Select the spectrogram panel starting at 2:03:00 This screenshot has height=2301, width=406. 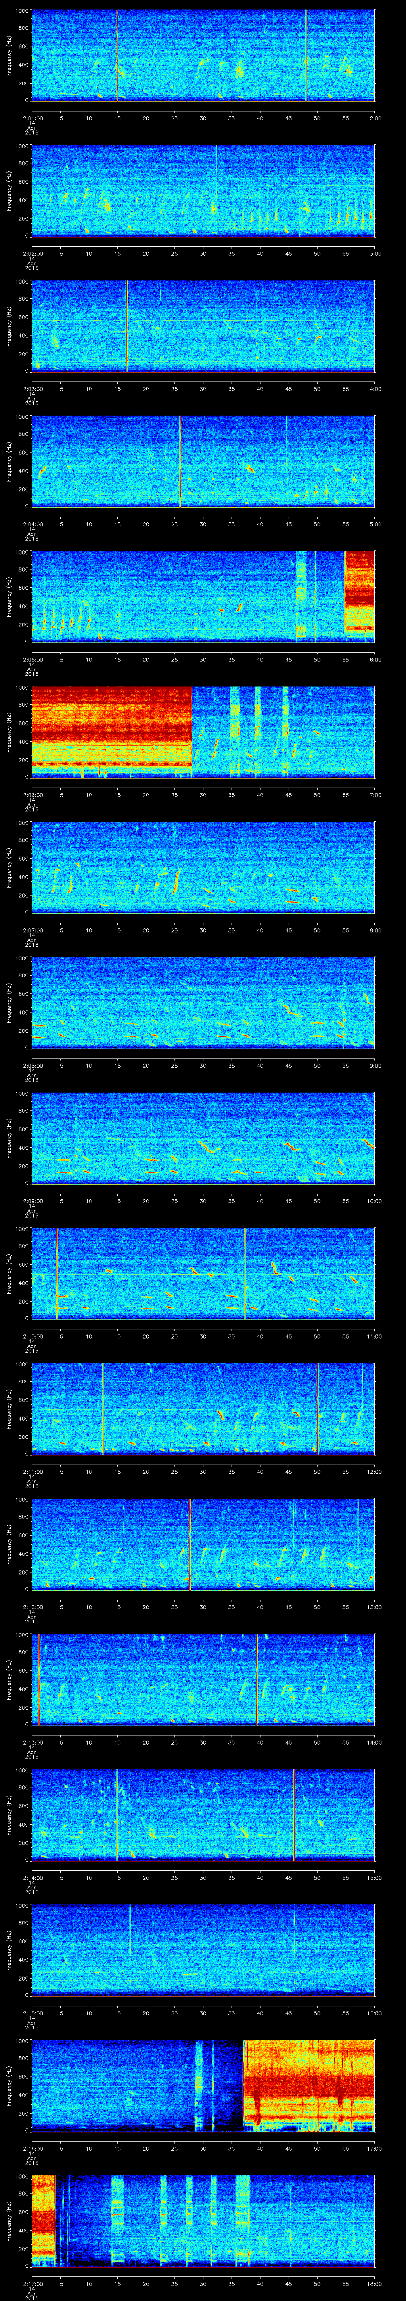(203, 325)
